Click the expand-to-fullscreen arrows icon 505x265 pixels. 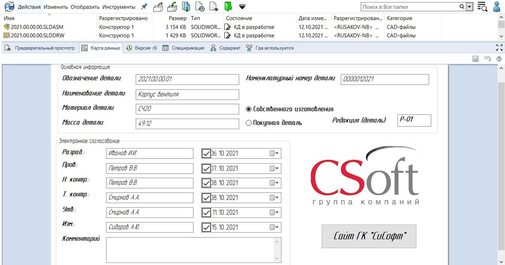tap(500, 48)
